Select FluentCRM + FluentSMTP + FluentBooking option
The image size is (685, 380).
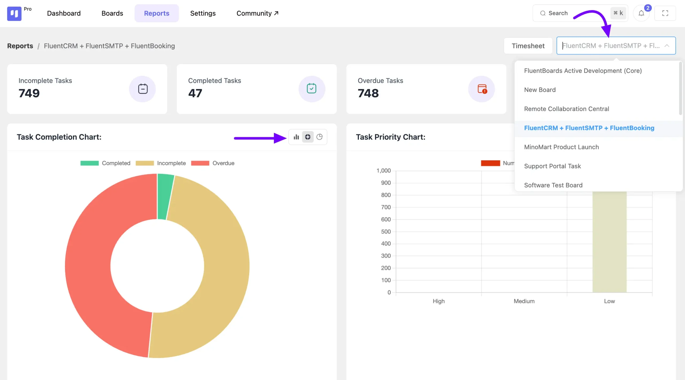coord(598,128)
